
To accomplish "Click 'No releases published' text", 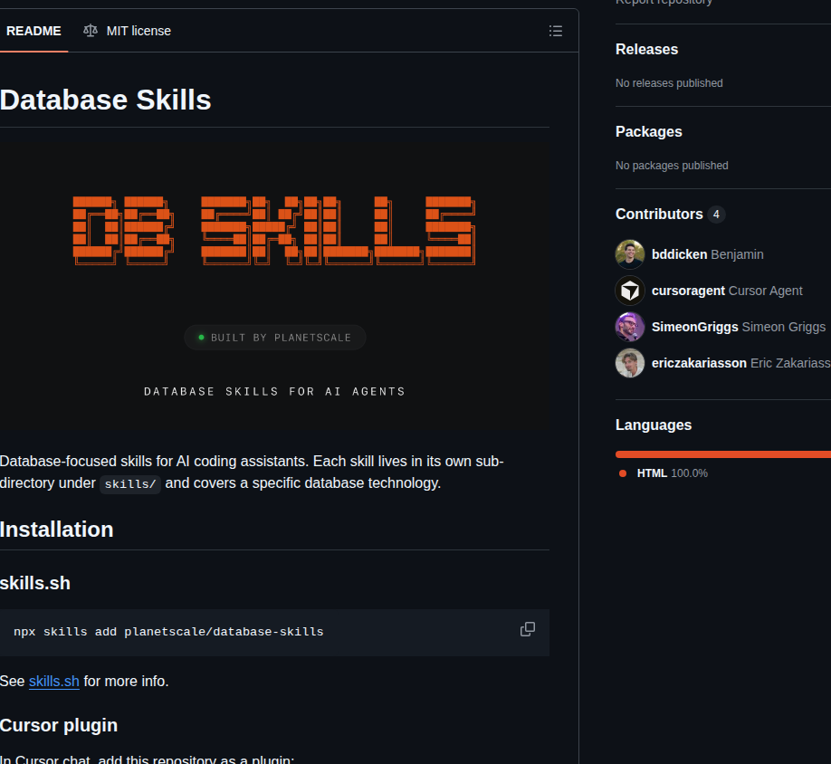I will pyautogui.click(x=669, y=83).
